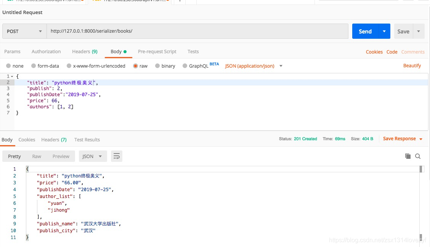Collapse the request JSON fold arrow at line 1
The width and height of the screenshot is (430, 247).
tap(12, 76)
